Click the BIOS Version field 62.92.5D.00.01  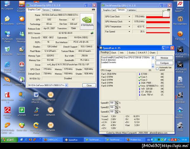click(66, 33)
